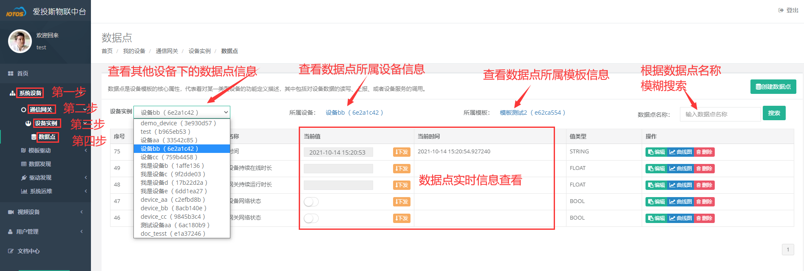Screen dimensions: 804x271
Task: Choose 设备cc (759b4458) from dropdown list
Action: (182, 157)
